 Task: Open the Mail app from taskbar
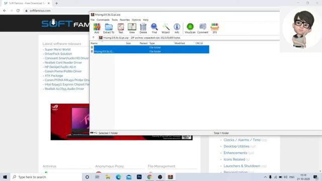129,177
